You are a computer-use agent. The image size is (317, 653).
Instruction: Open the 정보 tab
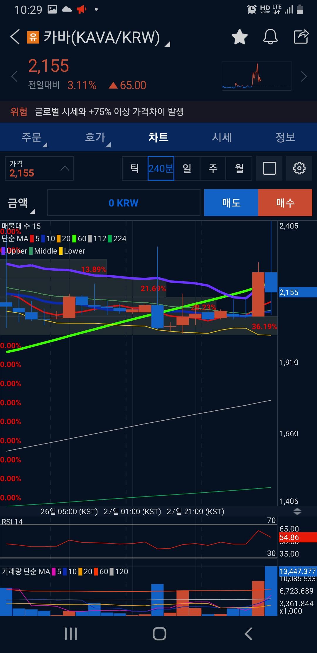click(x=285, y=137)
